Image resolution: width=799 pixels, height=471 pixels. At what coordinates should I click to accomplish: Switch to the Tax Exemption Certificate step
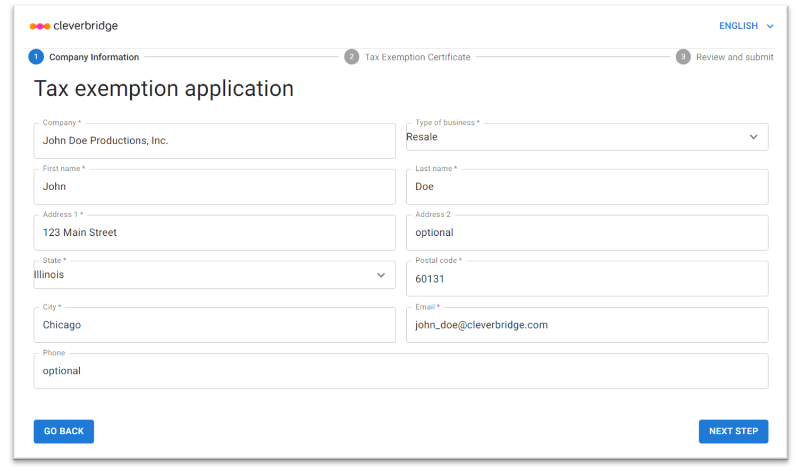point(417,57)
